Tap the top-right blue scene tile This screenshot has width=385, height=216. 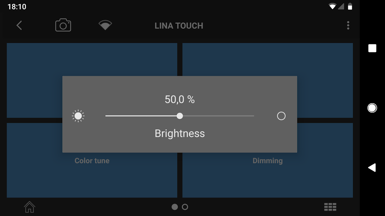(x=267, y=59)
